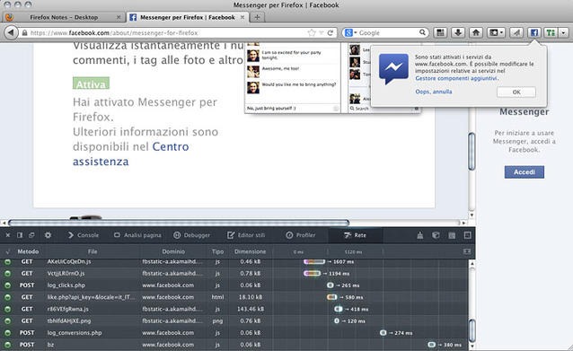This screenshot has width=573, height=351.
Task: Open the bookmarks menu toolbar icon
Action: [441, 33]
